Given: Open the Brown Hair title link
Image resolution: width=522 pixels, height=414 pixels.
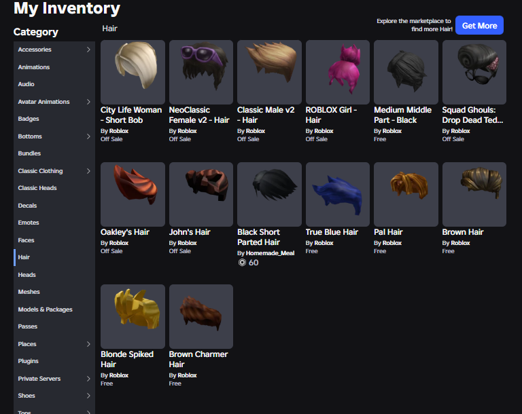Looking at the screenshot, I should (x=463, y=232).
